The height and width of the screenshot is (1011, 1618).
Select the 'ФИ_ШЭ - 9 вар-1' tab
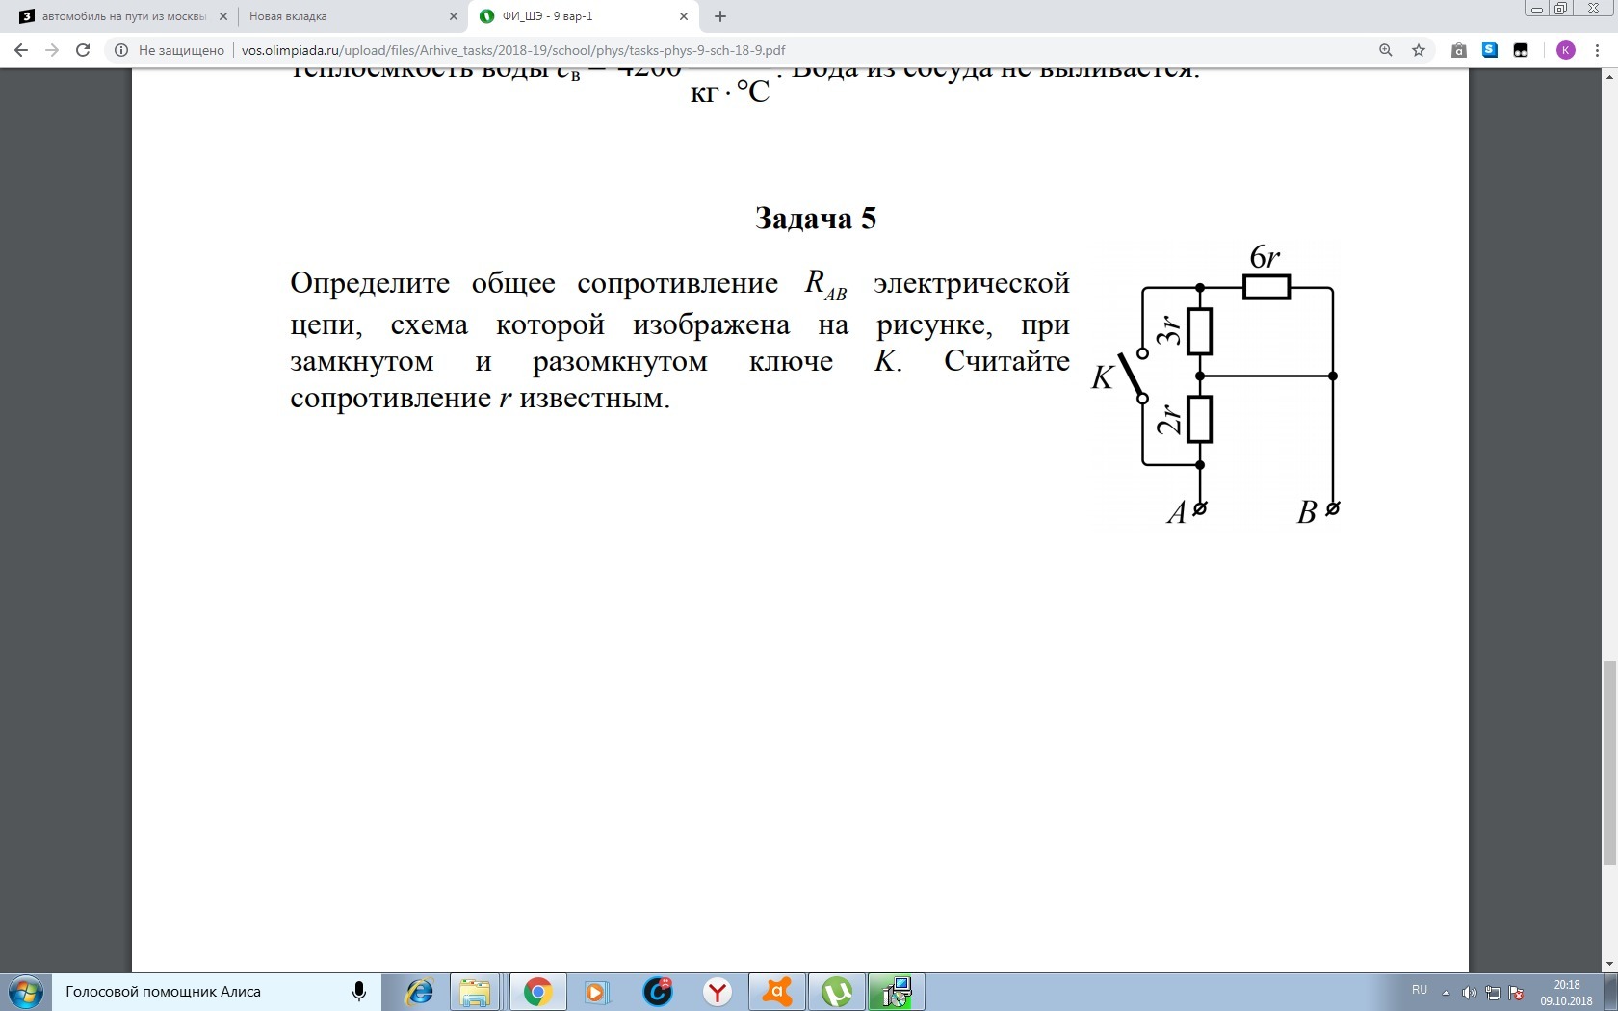click(x=584, y=16)
